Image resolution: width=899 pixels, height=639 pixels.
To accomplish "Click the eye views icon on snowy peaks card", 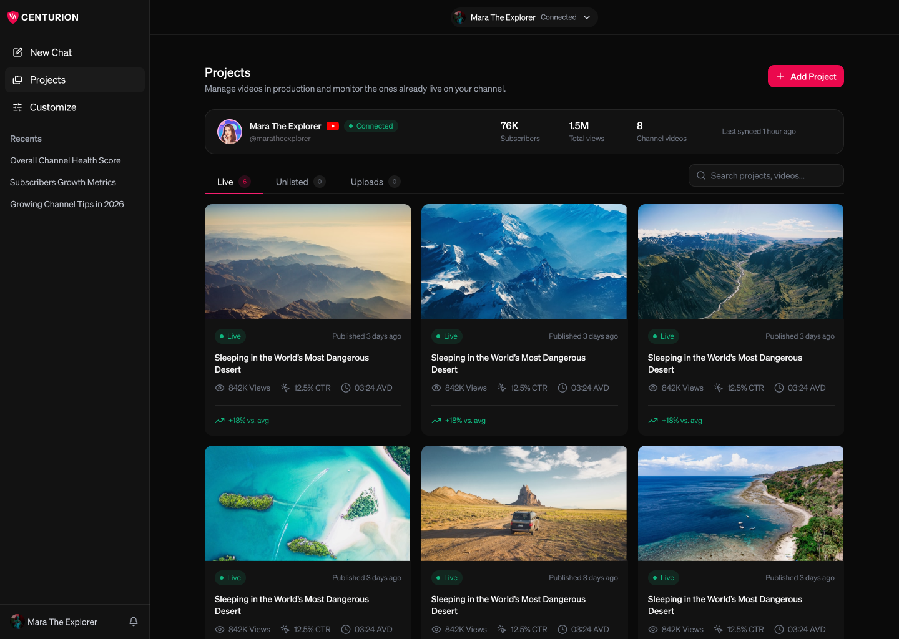I will 436,388.
